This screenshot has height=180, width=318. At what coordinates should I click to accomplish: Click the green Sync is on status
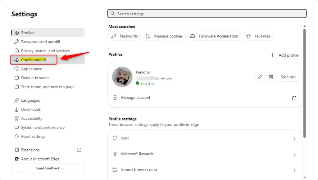point(146,83)
